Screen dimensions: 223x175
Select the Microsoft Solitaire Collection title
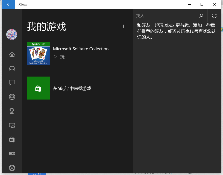coord(81,49)
